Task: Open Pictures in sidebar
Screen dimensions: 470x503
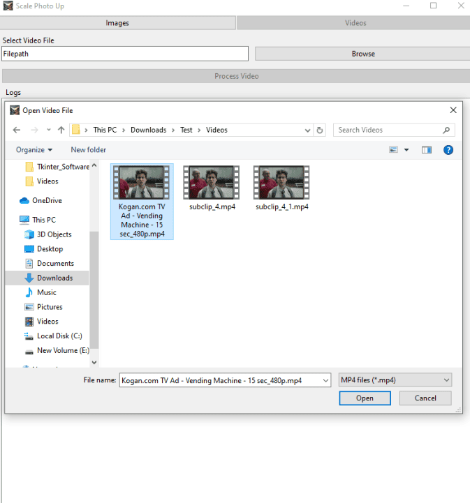Action: click(43, 307)
